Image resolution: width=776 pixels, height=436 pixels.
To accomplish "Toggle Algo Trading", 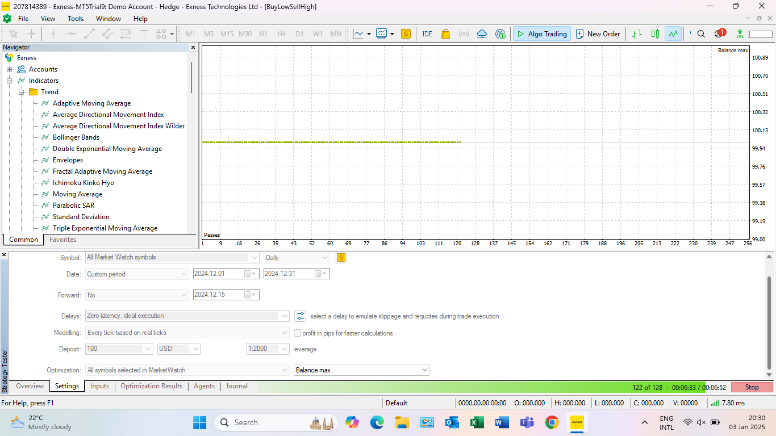I will pos(542,34).
